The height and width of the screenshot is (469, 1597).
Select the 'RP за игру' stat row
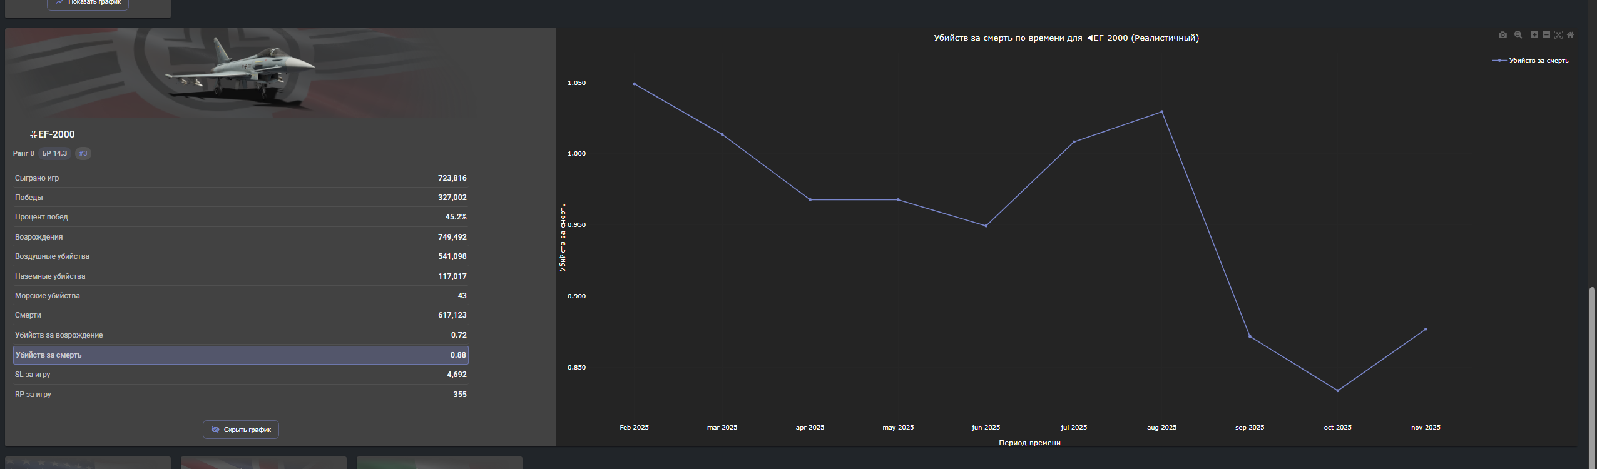[x=241, y=395]
